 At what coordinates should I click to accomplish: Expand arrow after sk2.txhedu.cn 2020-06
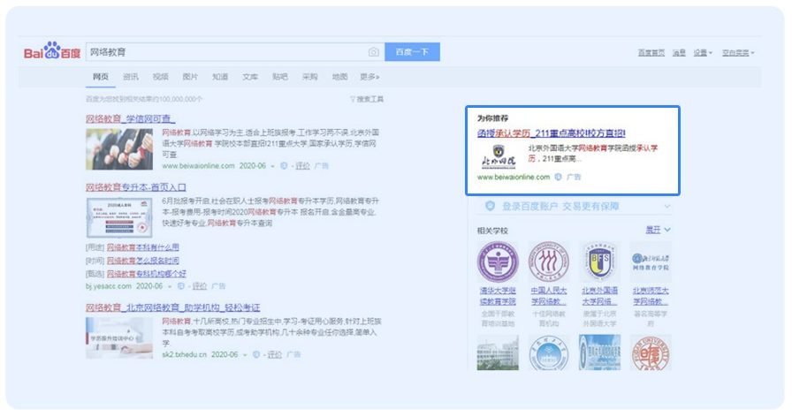click(245, 355)
